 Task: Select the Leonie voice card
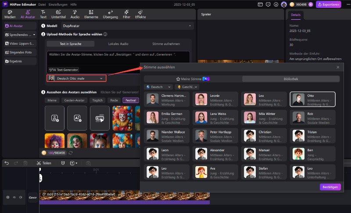[215, 99]
